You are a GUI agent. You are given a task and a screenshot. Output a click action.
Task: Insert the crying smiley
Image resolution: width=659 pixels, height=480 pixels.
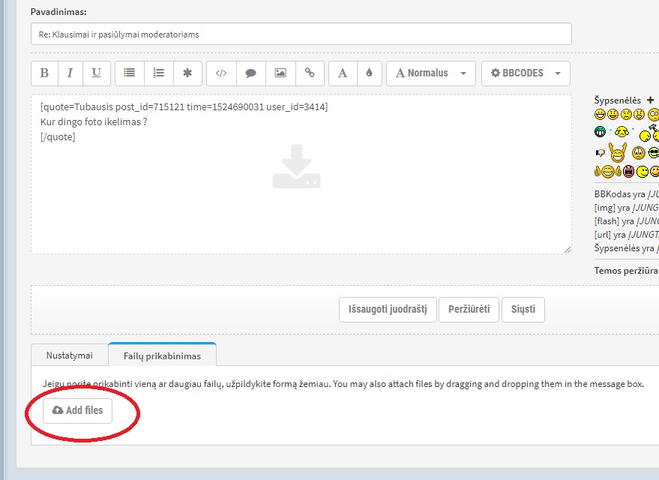click(x=622, y=132)
